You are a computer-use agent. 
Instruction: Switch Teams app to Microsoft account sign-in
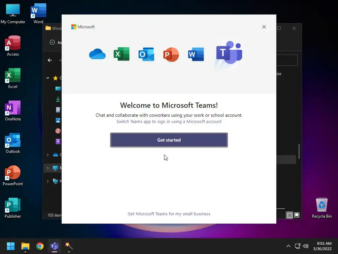point(169,122)
